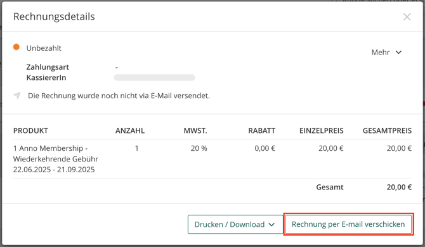This screenshot has width=425, height=247.
Task: Click the chevron inside Drucken / Download button
Action: [271, 224]
